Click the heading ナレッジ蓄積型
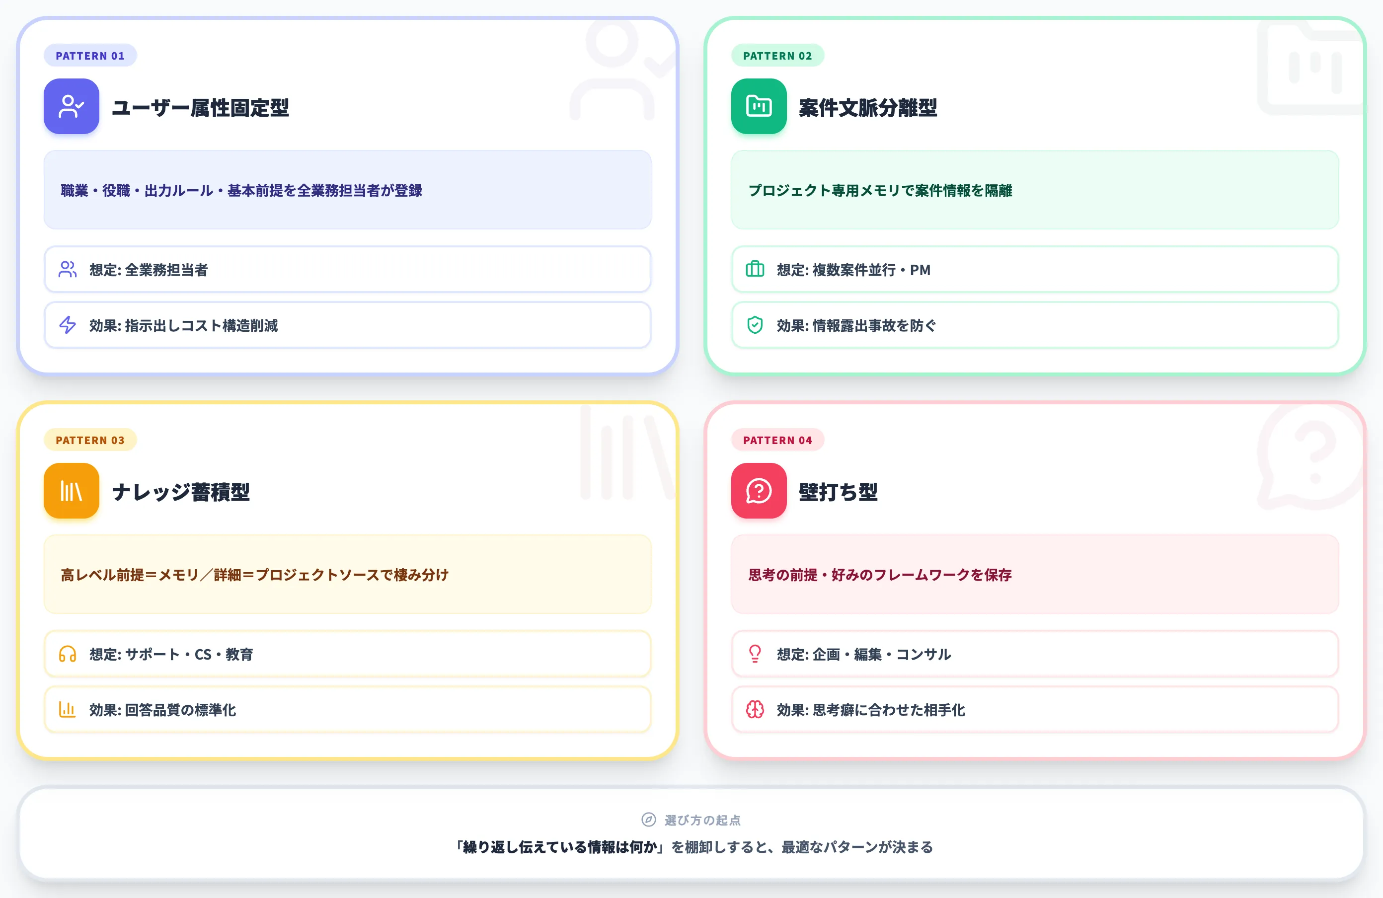Image resolution: width=1383 pixels, height=898 pixels. click(181, 493)
